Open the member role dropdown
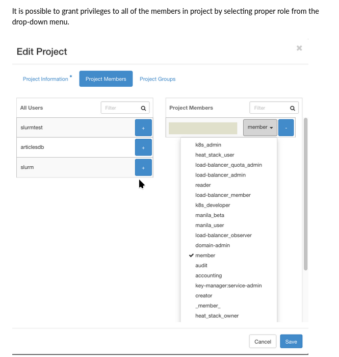This screenshot has height=357, width=339. 260,127
